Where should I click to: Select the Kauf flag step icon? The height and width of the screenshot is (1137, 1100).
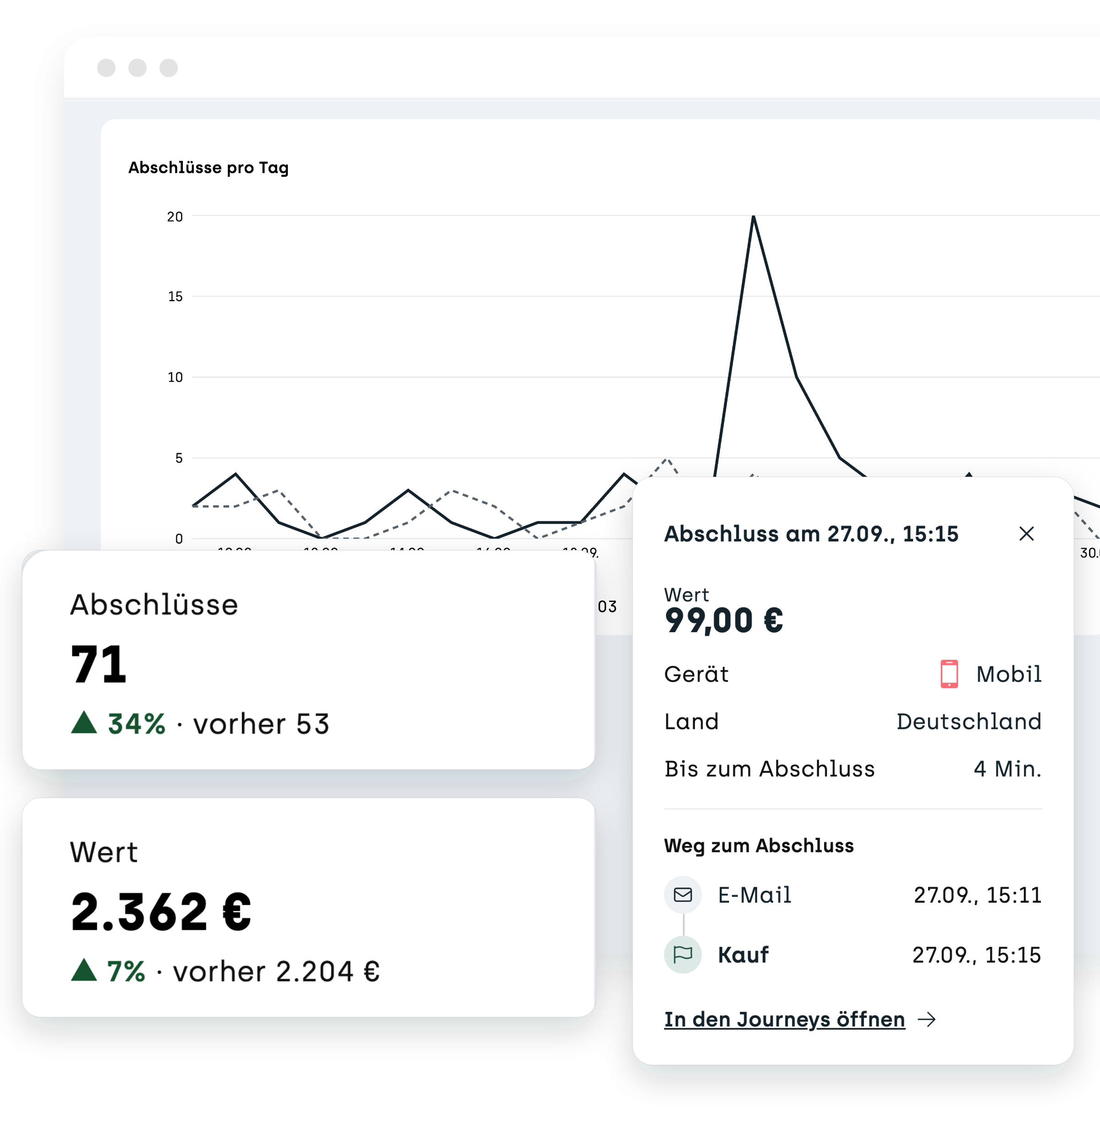point(683,954)
